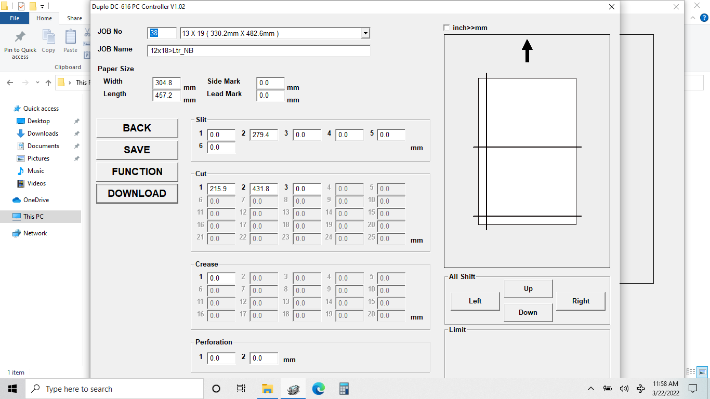The image size is (710, 399).
Task: Click the Cut 1 field showing 215.9
Action: [x=221, y=189]
